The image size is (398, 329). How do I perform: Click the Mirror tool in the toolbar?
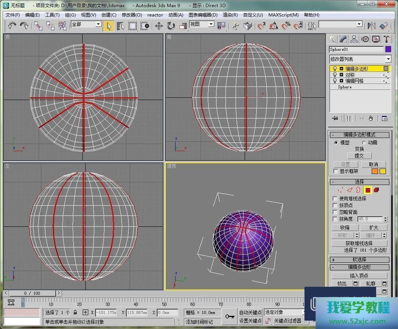(x=372, y=26)
